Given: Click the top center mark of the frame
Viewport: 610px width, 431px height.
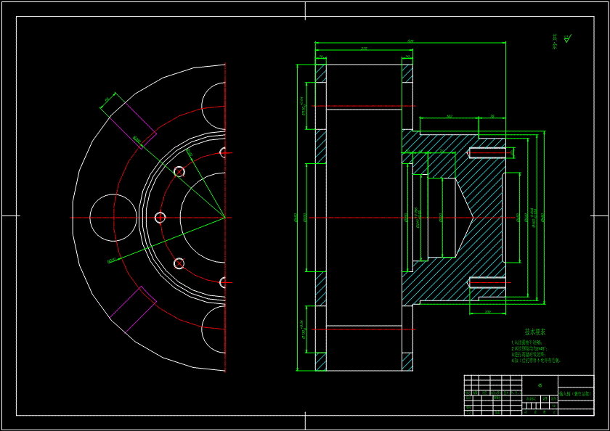Looking at the screenshot, I should (x=305, y=10).
